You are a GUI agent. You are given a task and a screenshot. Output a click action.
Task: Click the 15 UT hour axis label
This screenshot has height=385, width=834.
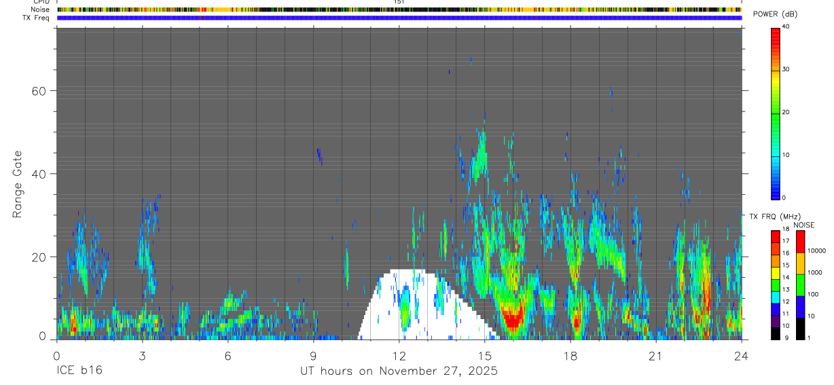(485, 356)
